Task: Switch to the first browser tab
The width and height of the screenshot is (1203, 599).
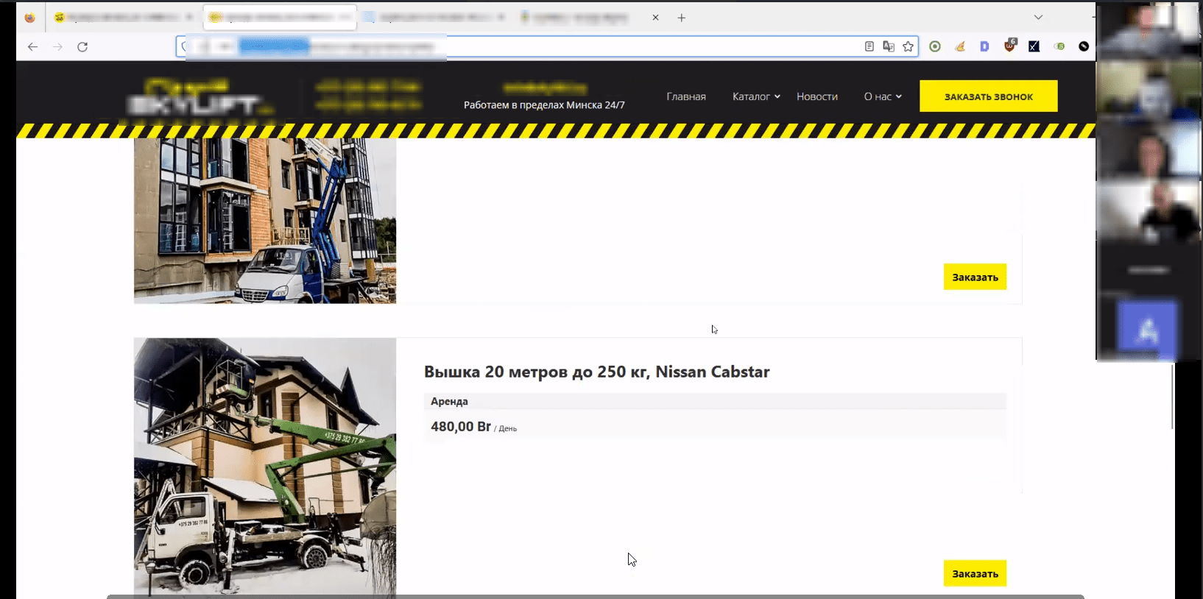Action: click(123, 17)
